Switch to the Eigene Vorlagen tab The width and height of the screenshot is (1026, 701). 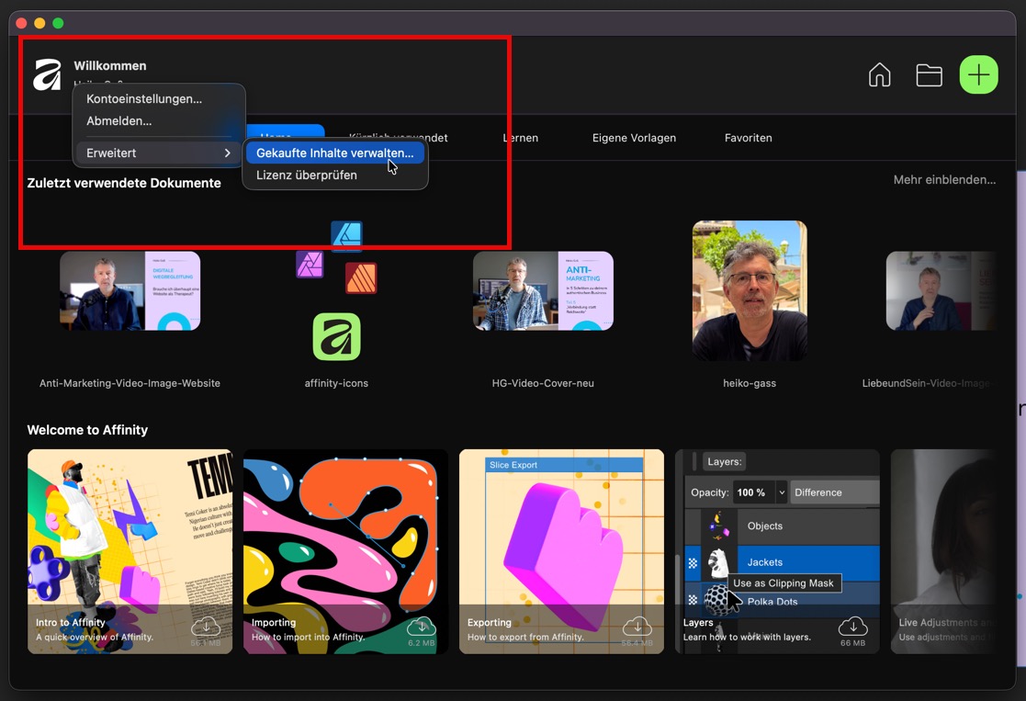tap(634, 138)
